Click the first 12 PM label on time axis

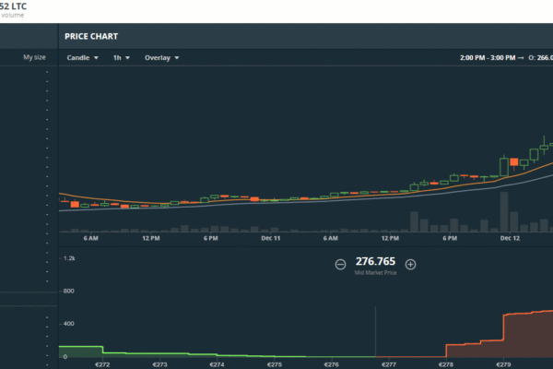coord(151,238)
